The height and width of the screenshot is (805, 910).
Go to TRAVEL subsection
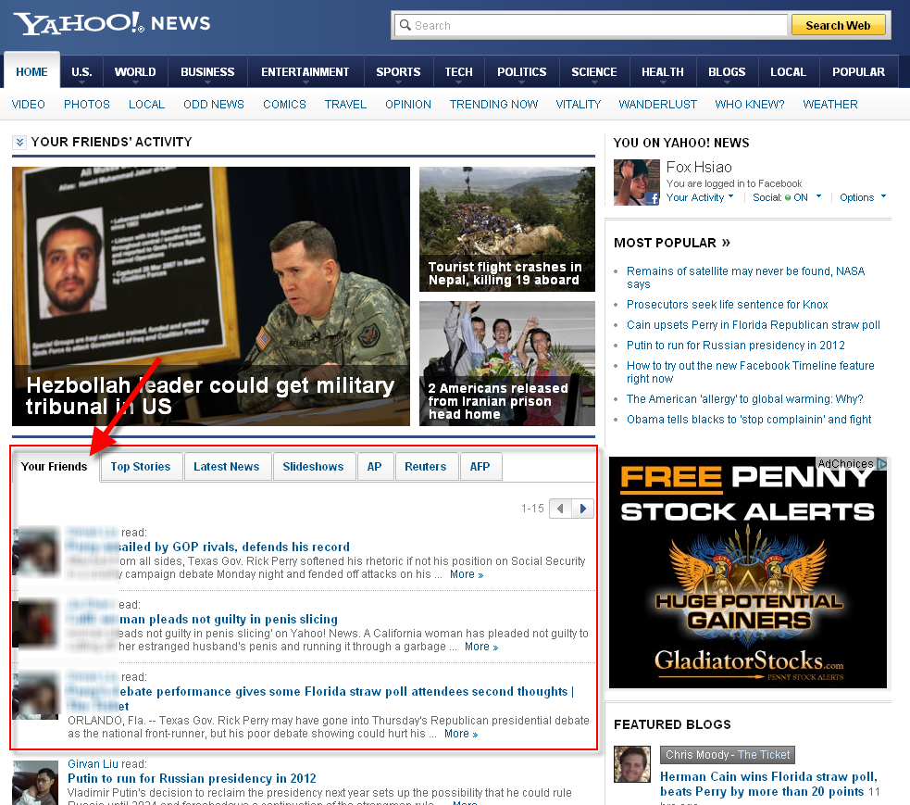[x=345, y=105]
